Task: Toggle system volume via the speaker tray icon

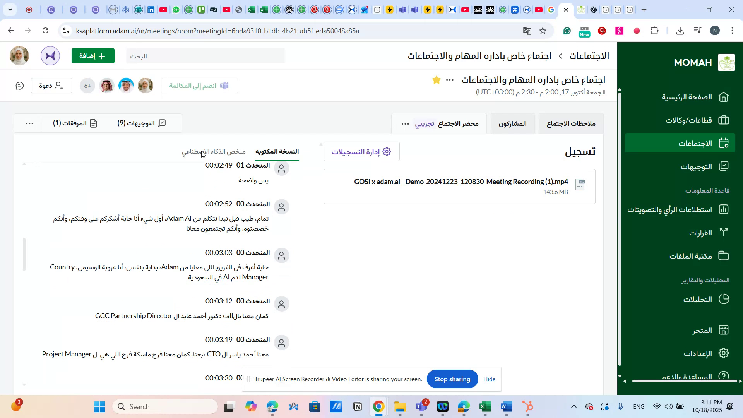Action: (669, 406)
